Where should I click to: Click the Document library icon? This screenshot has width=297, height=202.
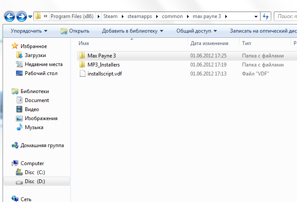(x=19, y=100)
